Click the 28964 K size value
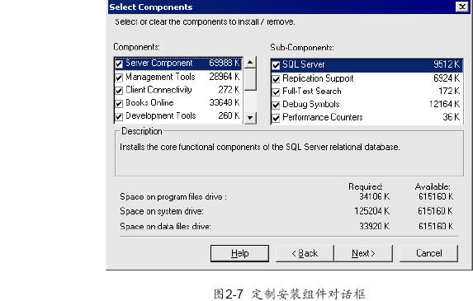Screen dimensions: 473x301 click(x=225, y=77)
